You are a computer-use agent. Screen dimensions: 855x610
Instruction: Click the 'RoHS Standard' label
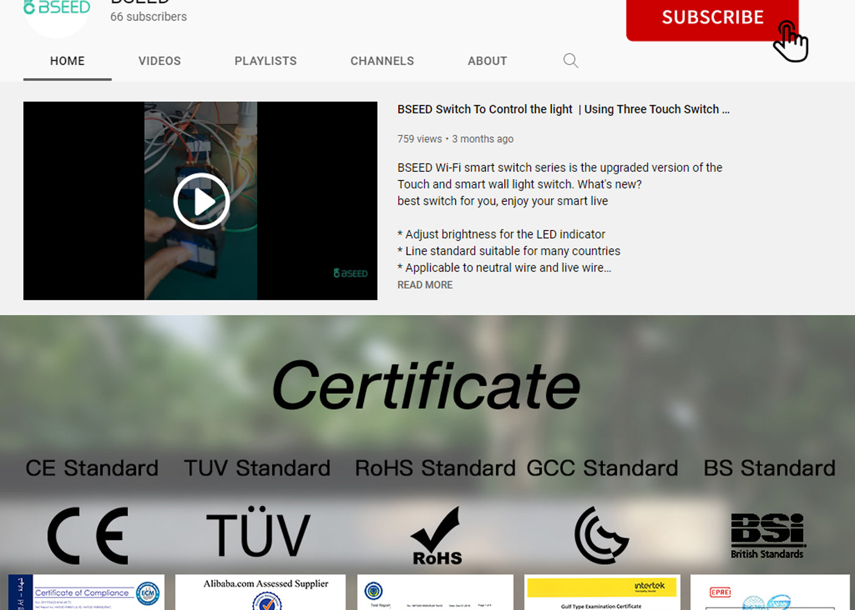coord(435,468)
